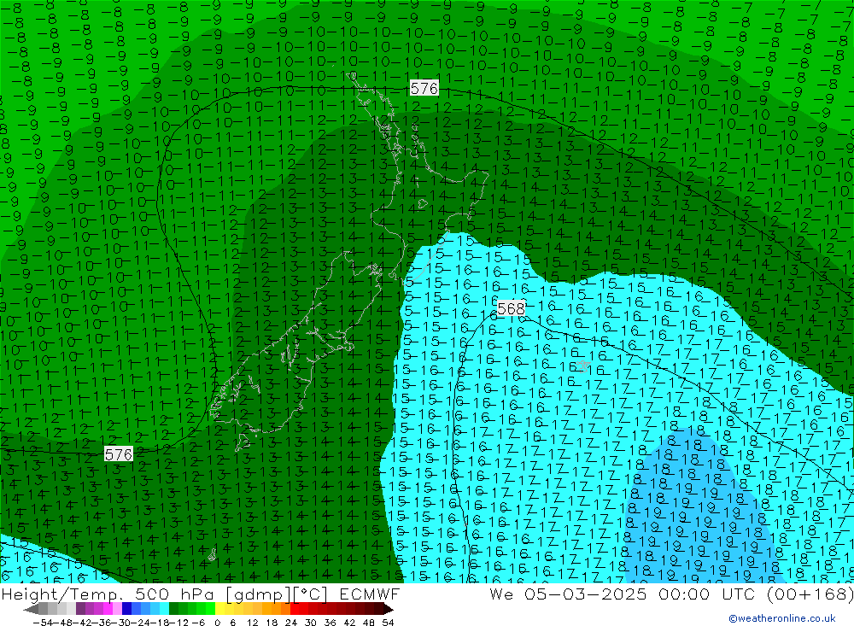Pick the bright red swatch in the legend

[295, 609]
